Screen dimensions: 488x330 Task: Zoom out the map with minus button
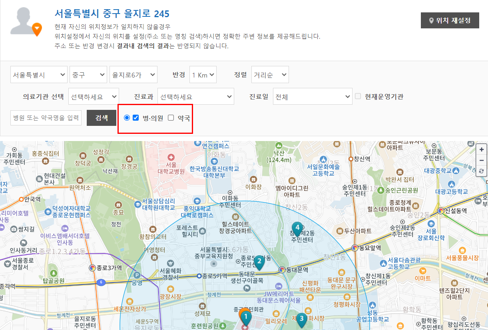pos(482,160)
